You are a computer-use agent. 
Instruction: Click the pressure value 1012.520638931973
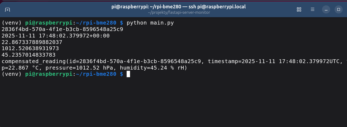click(x=30, y=49)
